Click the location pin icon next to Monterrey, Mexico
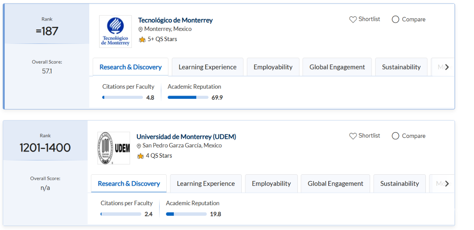The height and width of the screenshot is (230, 474). point(141,29)
